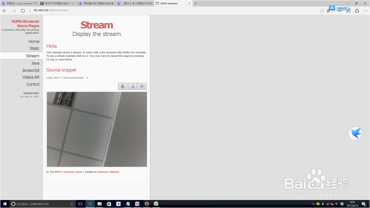Open Windows Store from the taskbar
The height and width of the screenshot is (208, 370).
(109, 204)
